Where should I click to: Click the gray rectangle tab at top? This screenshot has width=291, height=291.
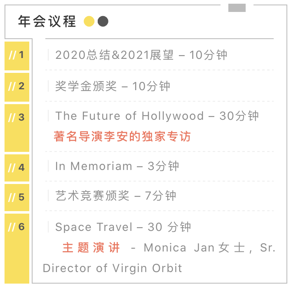click(237, 8)
